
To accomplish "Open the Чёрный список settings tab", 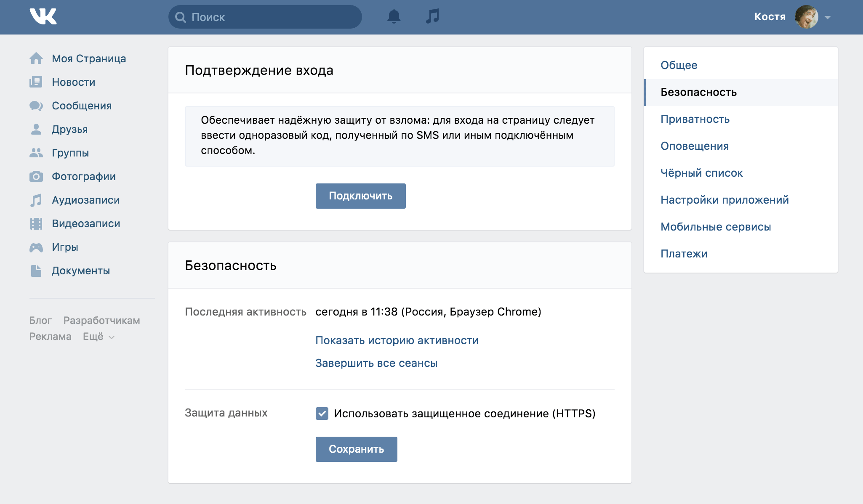I will pos(741,173).
